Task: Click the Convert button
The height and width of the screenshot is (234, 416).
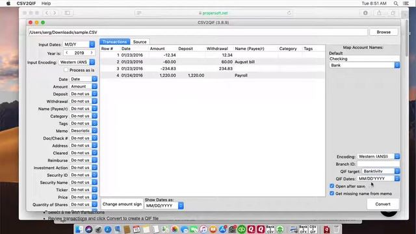Action: tap(383, 204)
